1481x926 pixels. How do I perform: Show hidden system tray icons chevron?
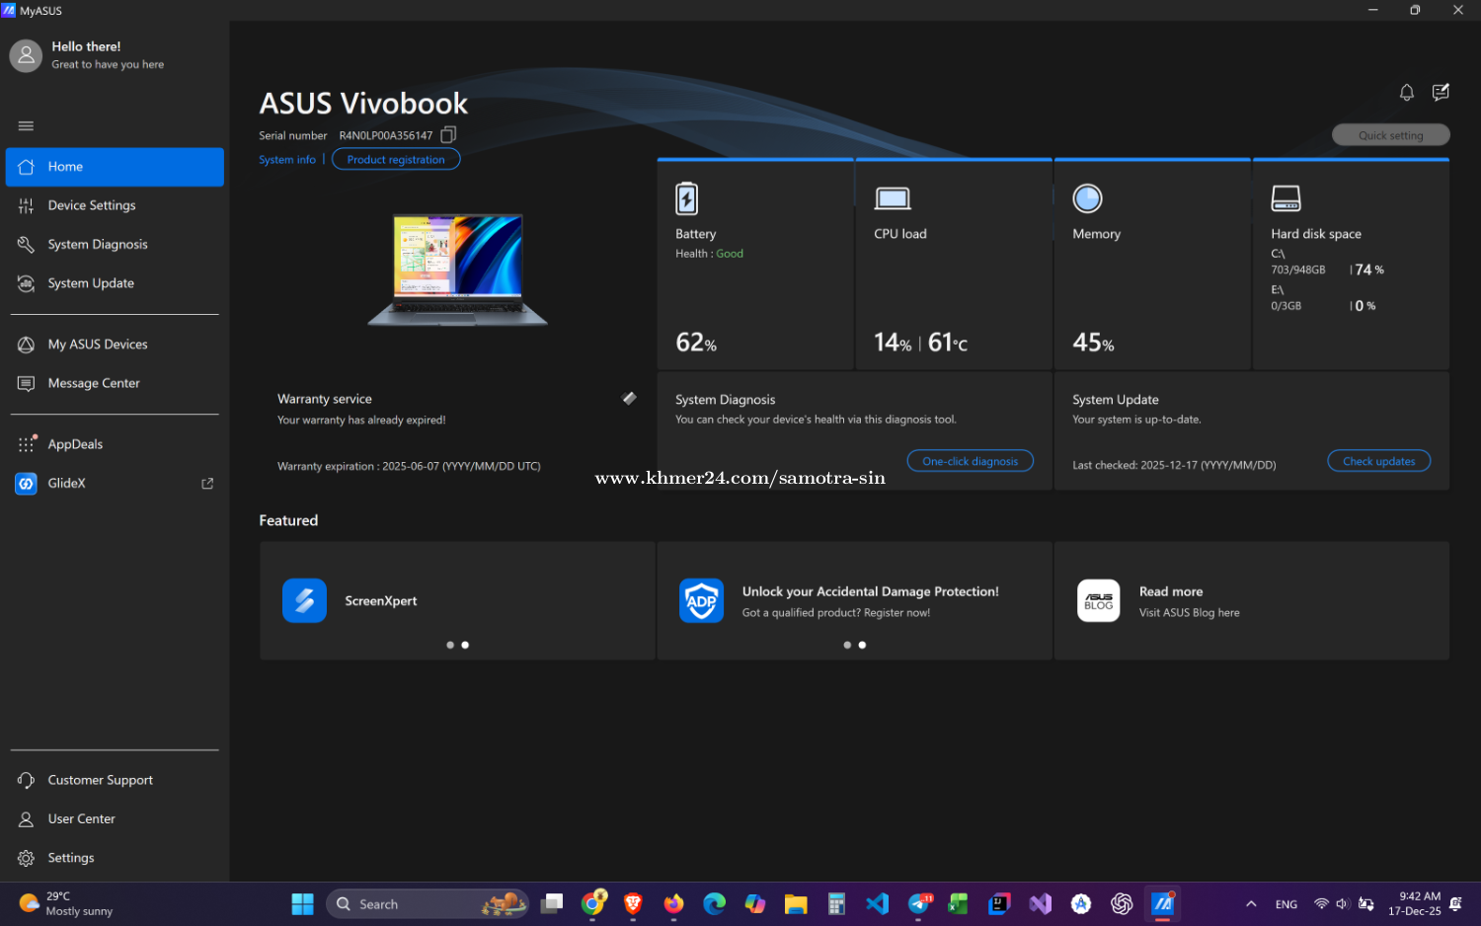pos(1251,904)
